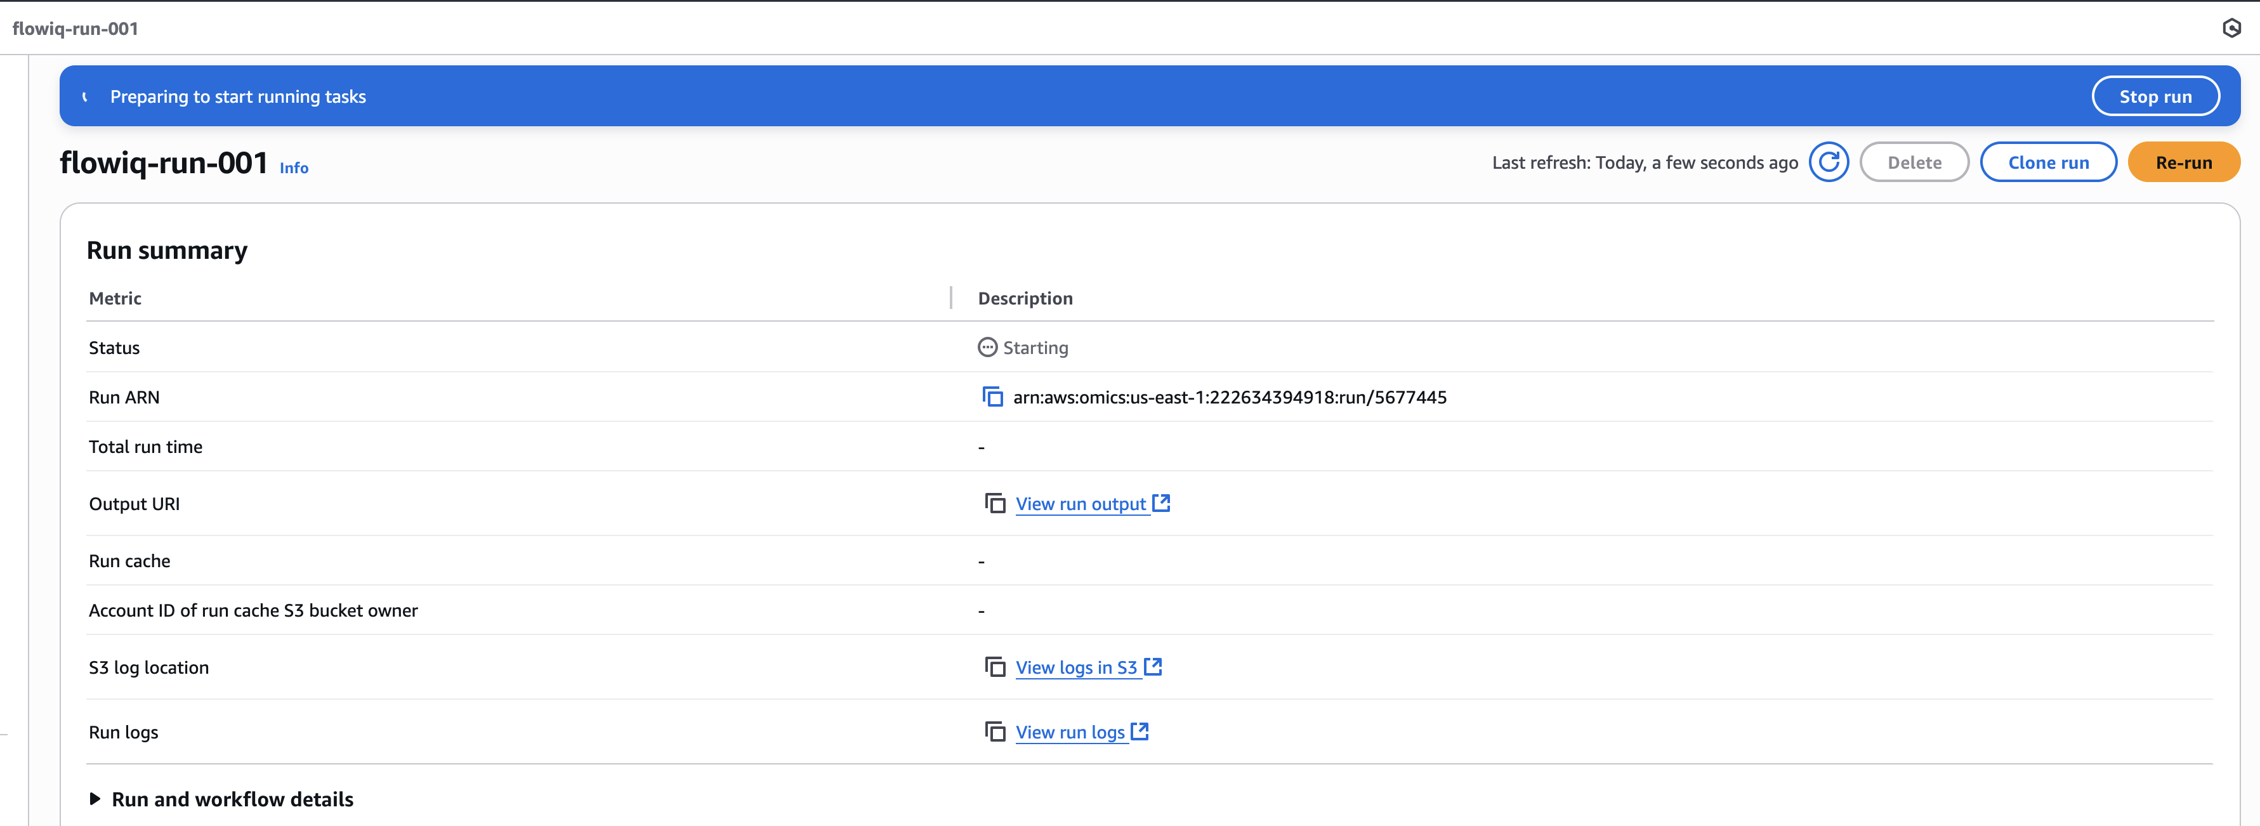Click the S3 log location row label

click(x=149, y=668)
